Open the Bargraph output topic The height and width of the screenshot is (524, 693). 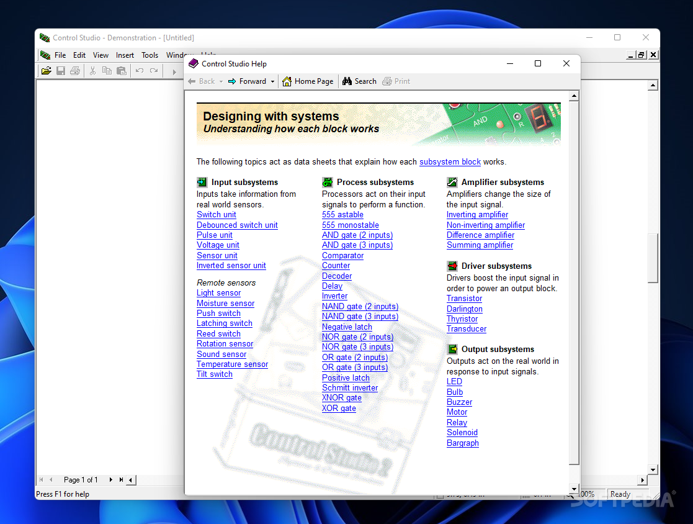tap(463, 443)
